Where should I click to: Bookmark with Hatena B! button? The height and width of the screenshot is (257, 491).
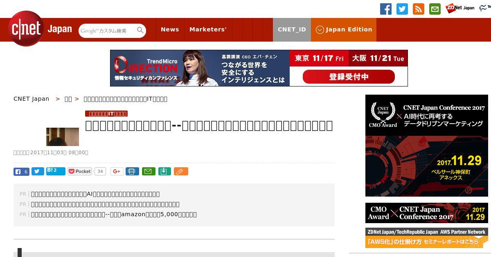coord(56,171)
